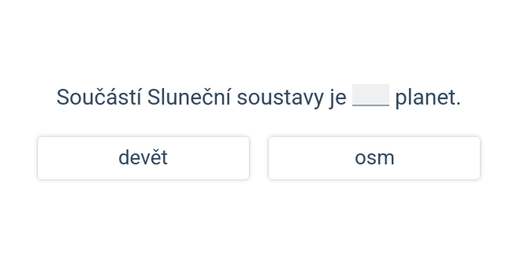This screenshot has width=517, height=258.
Task: Click the blank gap in the sentence
Action: (371, 95)
